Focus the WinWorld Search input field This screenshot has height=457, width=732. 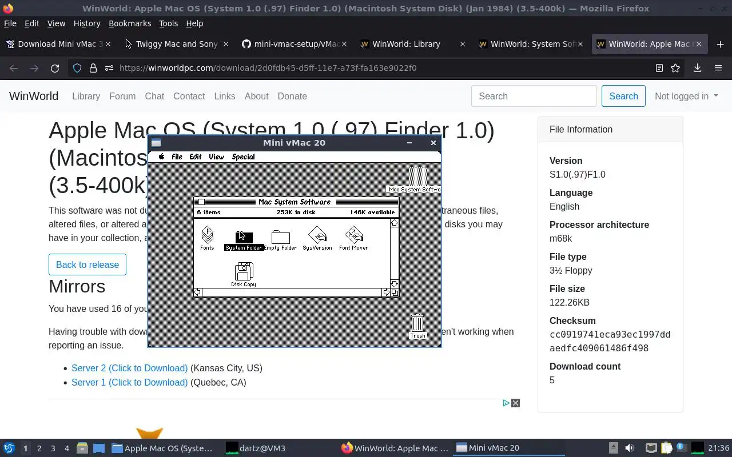534,96
